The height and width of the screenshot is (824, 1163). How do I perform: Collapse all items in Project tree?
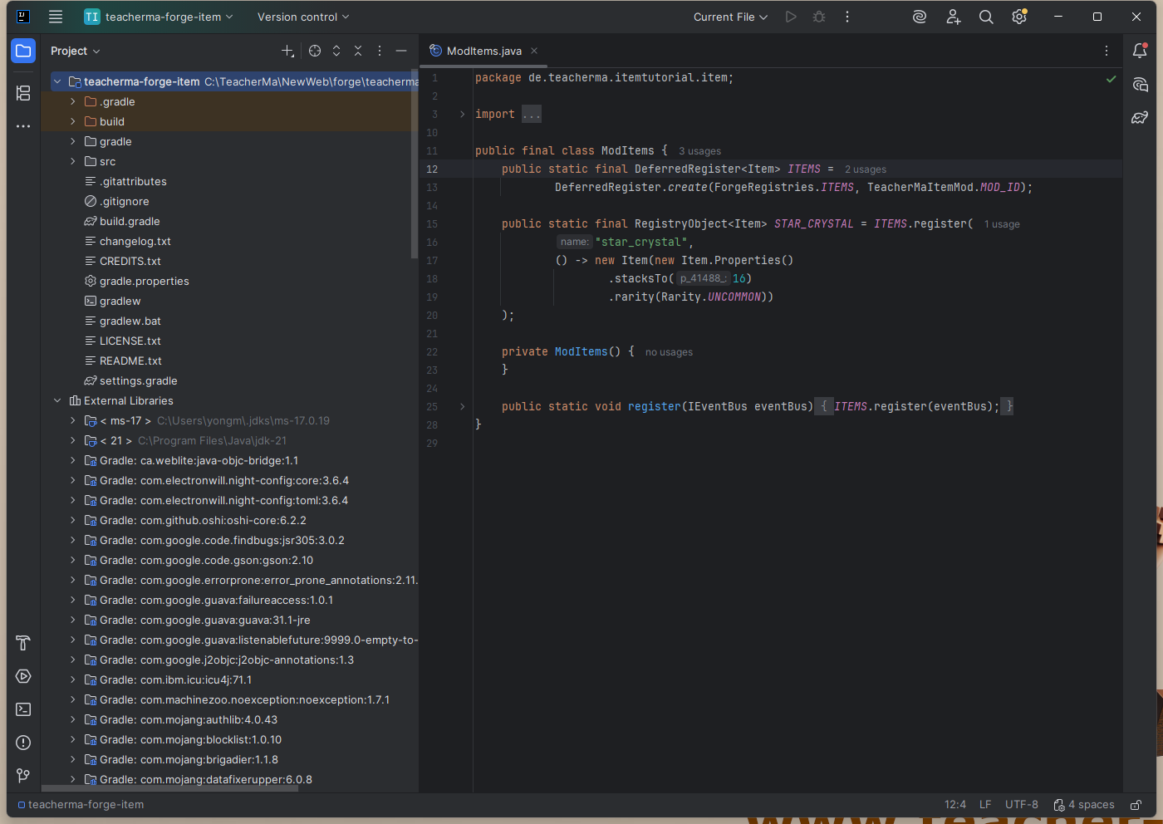coord(358,51)
